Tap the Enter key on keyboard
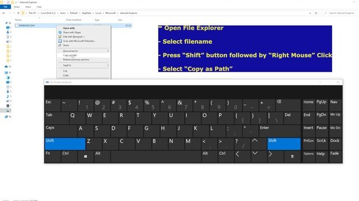Image resolution: width=359 pixels, height=201 pixels. pyautogui.click(x=279, y=131)
